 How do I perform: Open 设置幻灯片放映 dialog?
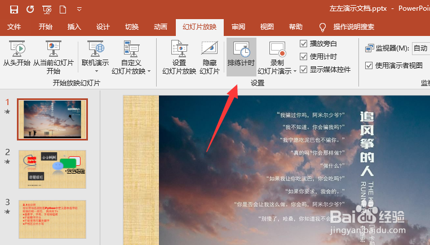click(x=179, y=57)
